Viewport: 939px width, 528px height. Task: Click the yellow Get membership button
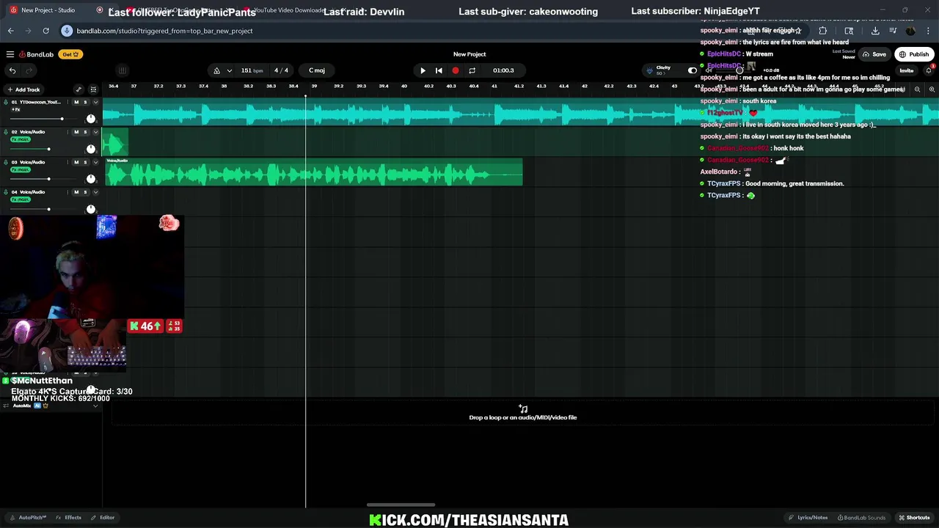70,54
